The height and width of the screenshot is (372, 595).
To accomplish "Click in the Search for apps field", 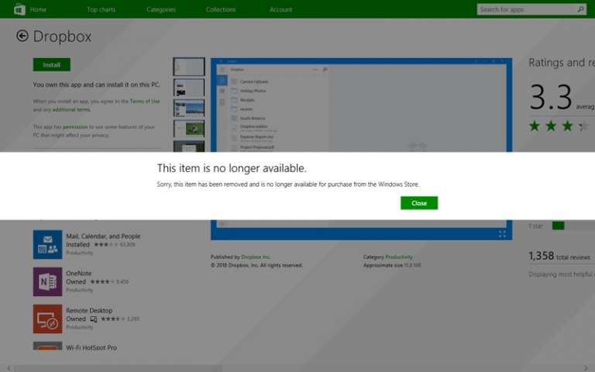I will (525, 9).
